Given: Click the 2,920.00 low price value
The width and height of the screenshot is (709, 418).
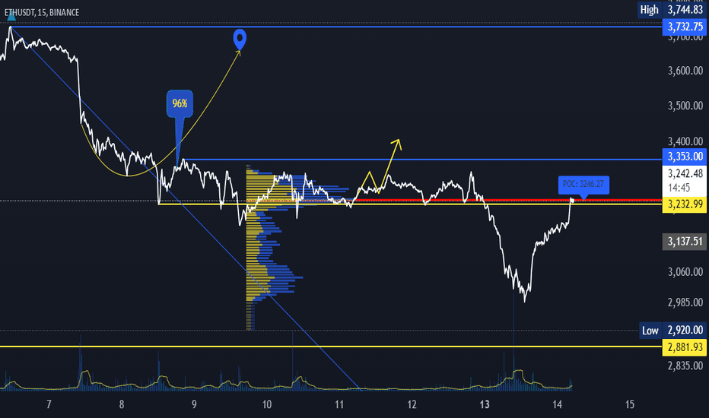Looking at the screenshot, I should point(685,331).
